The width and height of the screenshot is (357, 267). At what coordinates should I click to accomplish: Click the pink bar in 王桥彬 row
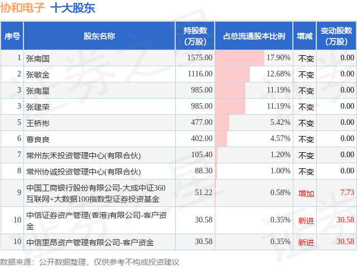coord(222,123)
